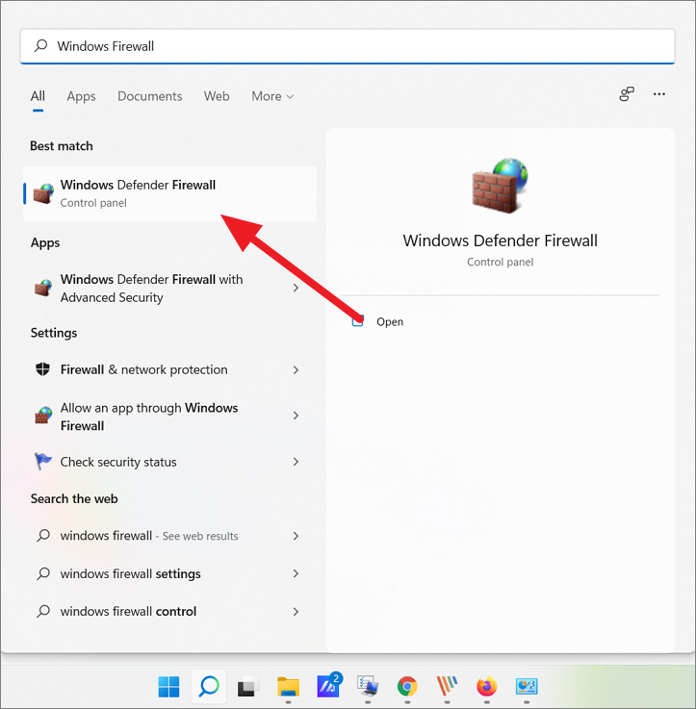The image size is (696, 709).
Task: Switch to the Apps tab
Action: [82, 96]
